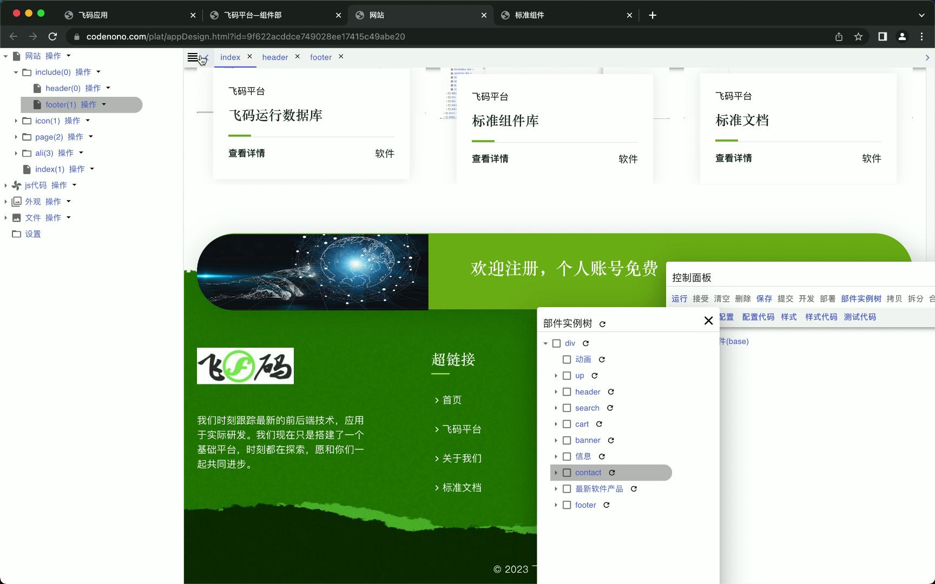Collapse the div node in the instance tree
This screenshot has width=935, height=584.
coord(545,343)
